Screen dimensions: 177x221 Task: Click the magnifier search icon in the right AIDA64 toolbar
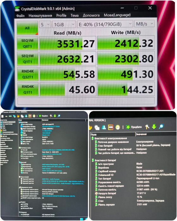161,126
